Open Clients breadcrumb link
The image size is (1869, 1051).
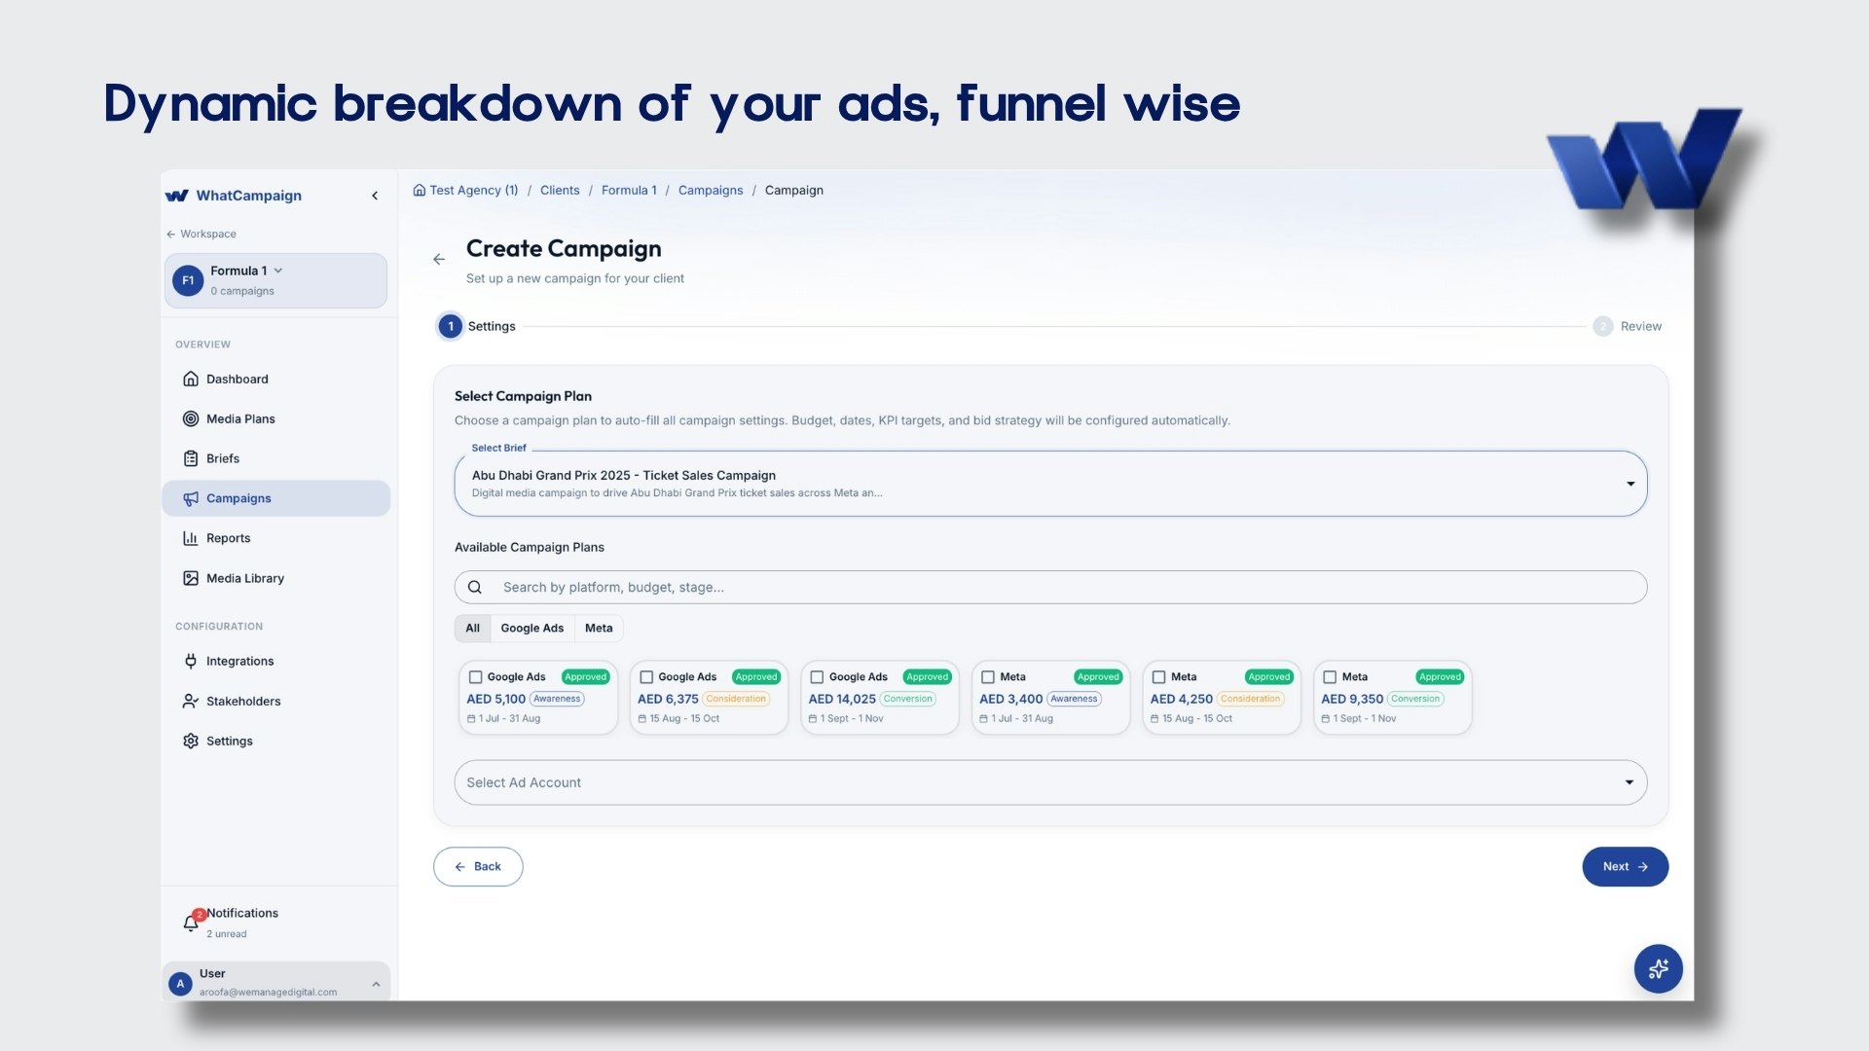point(560,190)
